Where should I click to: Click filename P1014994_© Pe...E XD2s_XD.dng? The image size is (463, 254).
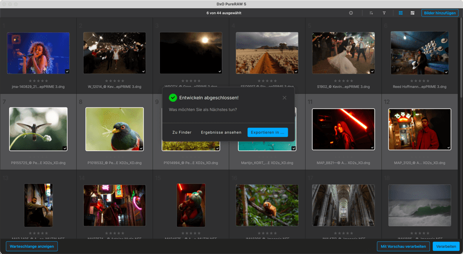tap(191, 163)
